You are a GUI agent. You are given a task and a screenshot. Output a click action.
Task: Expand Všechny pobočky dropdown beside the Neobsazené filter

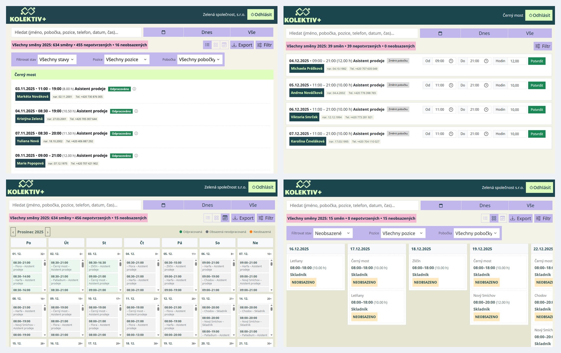(x=476, y=234)
